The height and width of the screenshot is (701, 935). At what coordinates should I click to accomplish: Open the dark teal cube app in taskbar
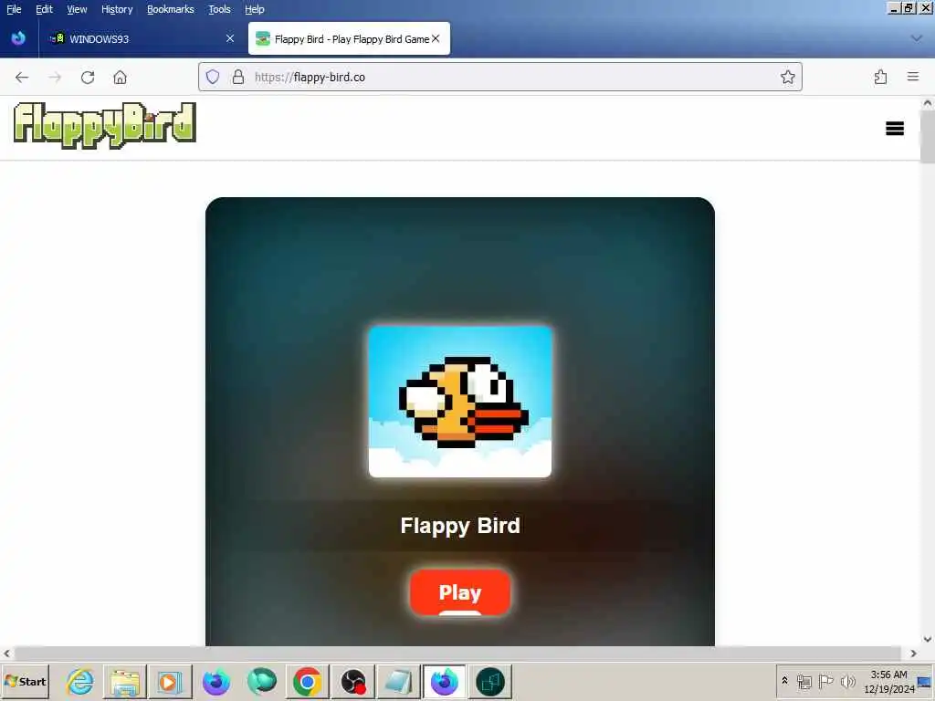[x=490, y=681]
